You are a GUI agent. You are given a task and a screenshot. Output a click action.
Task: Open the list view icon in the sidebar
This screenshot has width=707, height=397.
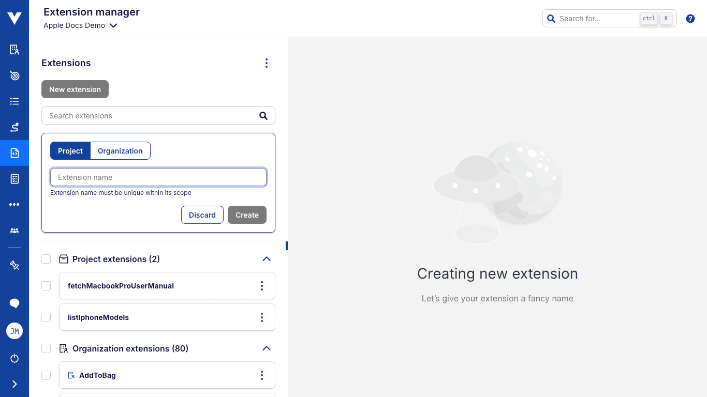[14, 101]
